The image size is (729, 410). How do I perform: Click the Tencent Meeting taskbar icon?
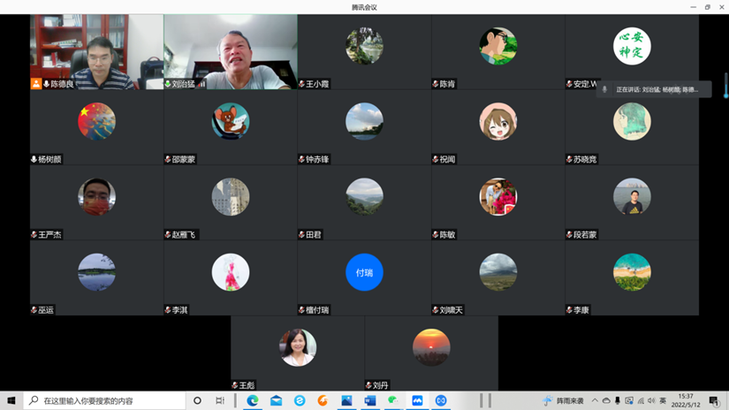point(417,400)
